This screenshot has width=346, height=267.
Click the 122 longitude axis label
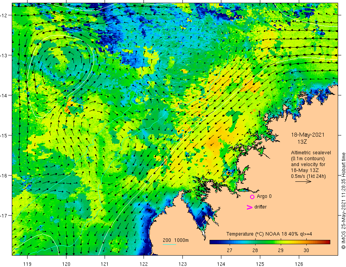pyautogui.click(x=144, y=264)
